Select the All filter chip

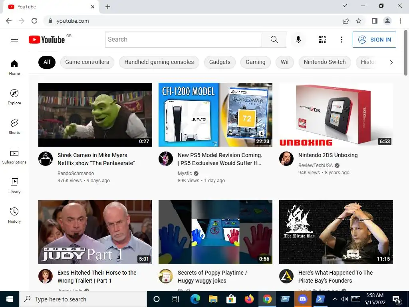[47, 62]
